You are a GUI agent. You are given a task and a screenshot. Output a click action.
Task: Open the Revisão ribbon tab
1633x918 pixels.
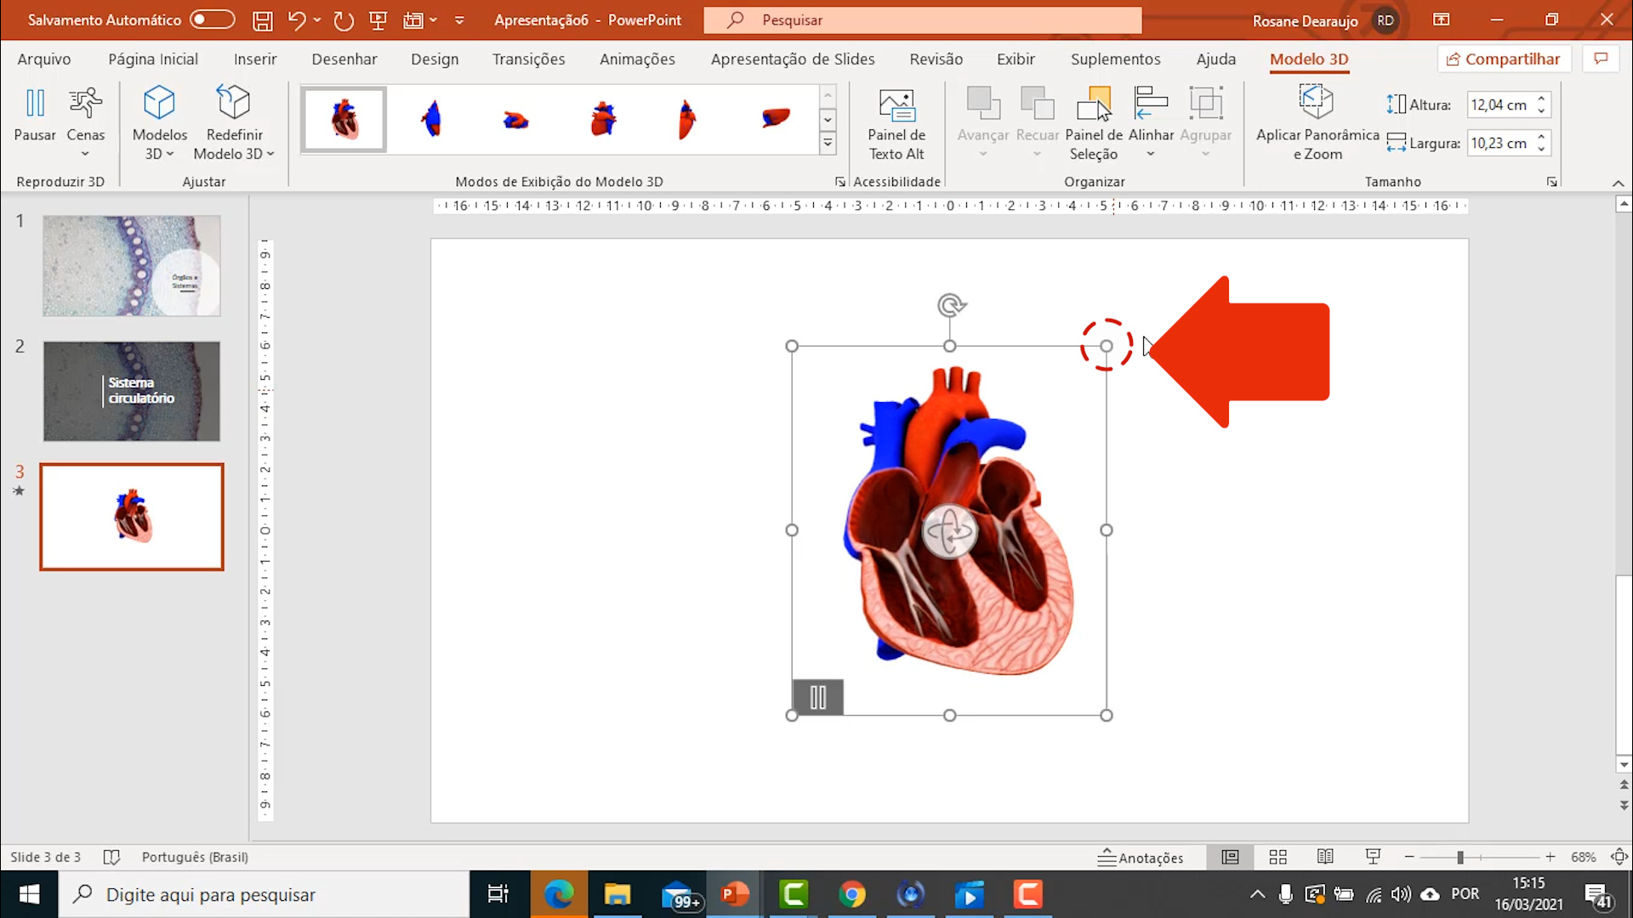935,59
